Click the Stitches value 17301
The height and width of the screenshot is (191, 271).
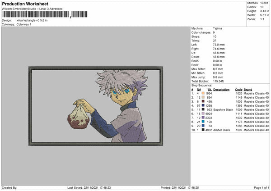tap(264, 3)
